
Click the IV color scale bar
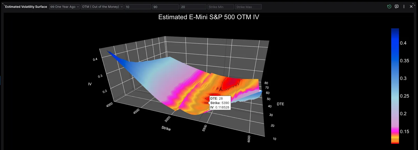pos(395,86)
